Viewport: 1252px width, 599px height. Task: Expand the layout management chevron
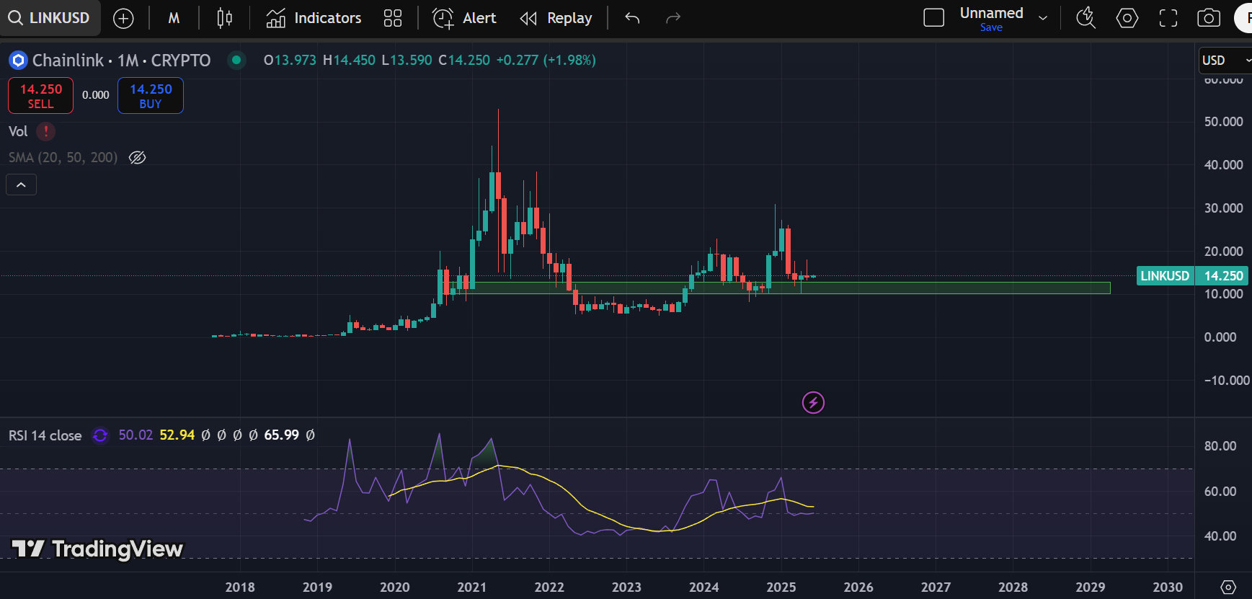click(1043, 18)
